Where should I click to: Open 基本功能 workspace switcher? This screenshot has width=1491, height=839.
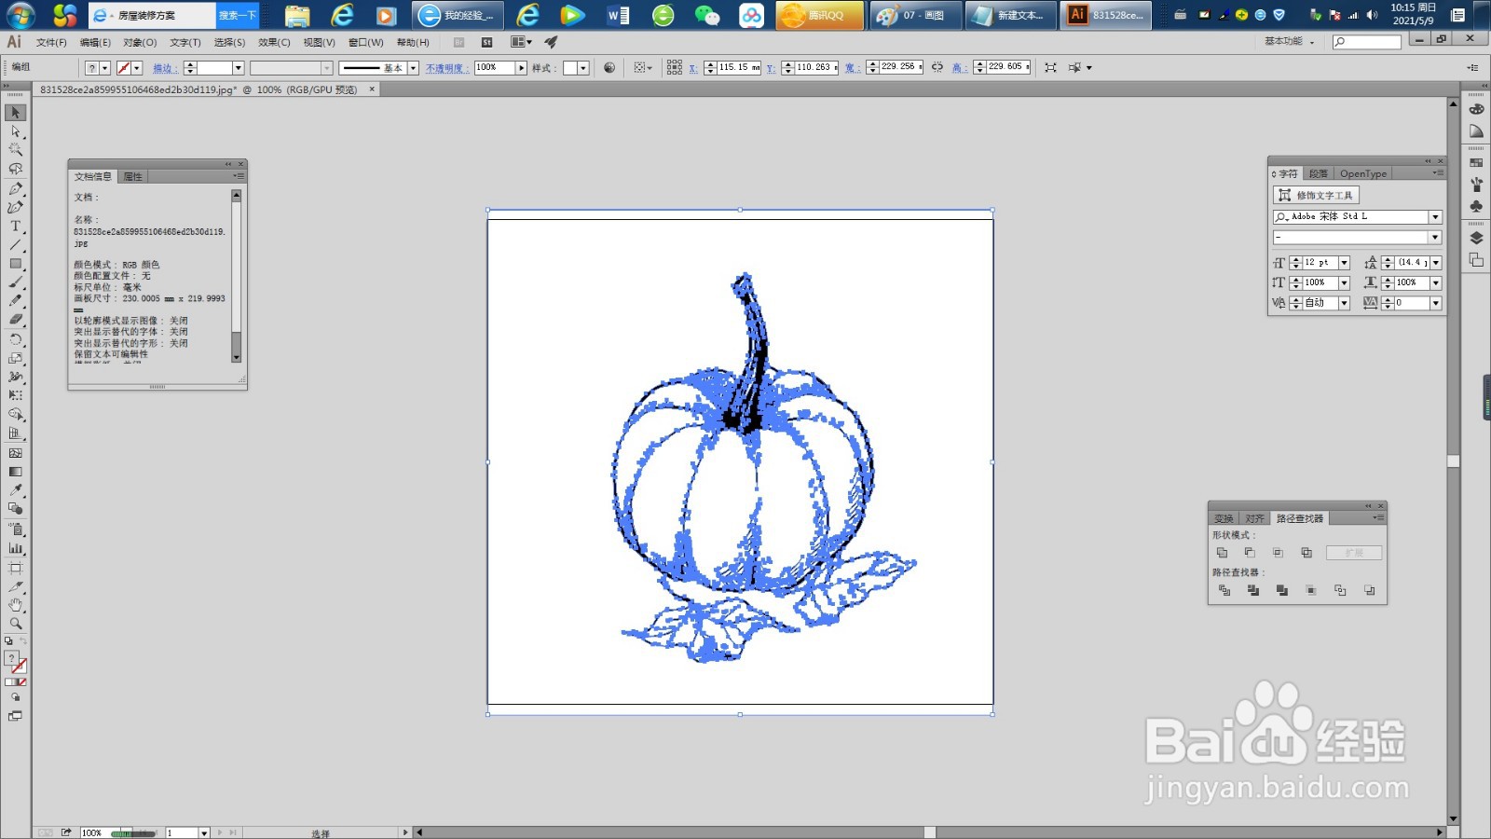point(1290,42)
